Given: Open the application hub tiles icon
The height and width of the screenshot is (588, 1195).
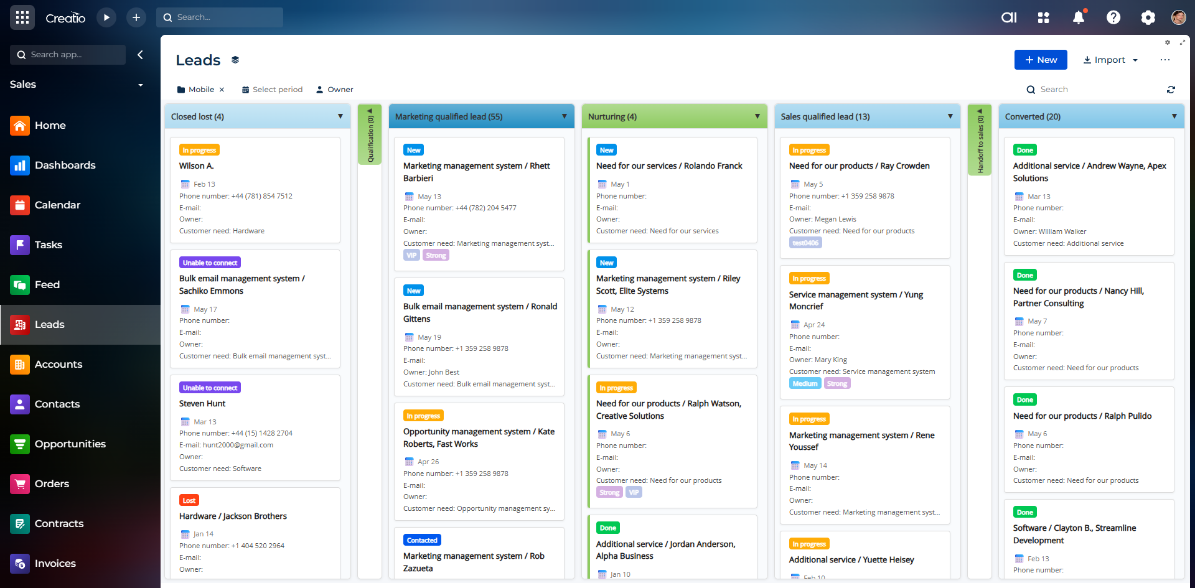Looking at the screenshot, I should tap(1044, 17).
